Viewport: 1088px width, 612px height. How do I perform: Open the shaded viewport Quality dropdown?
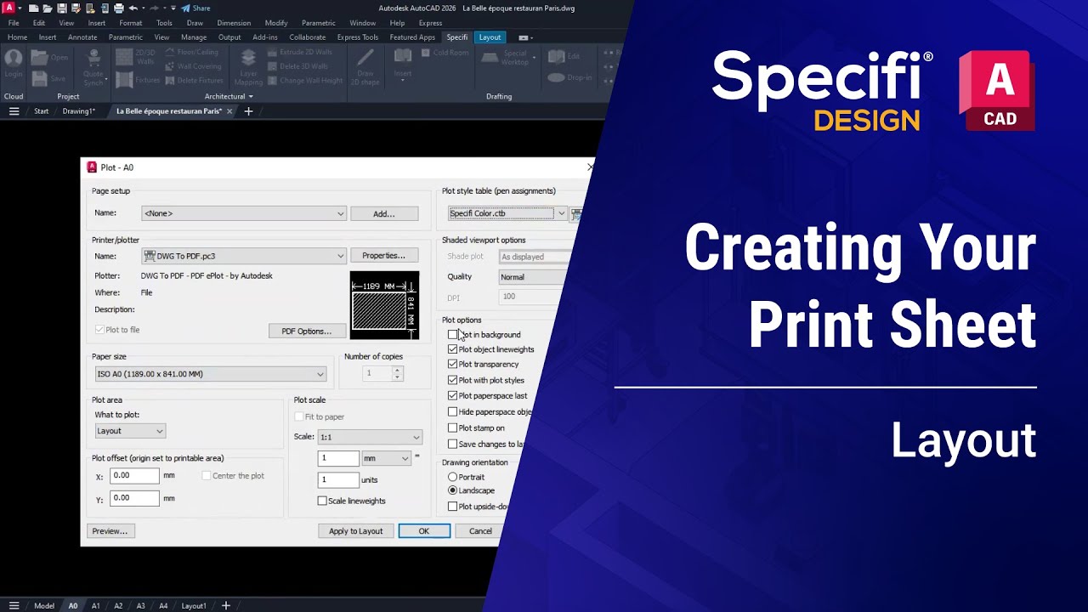[534, 277]
